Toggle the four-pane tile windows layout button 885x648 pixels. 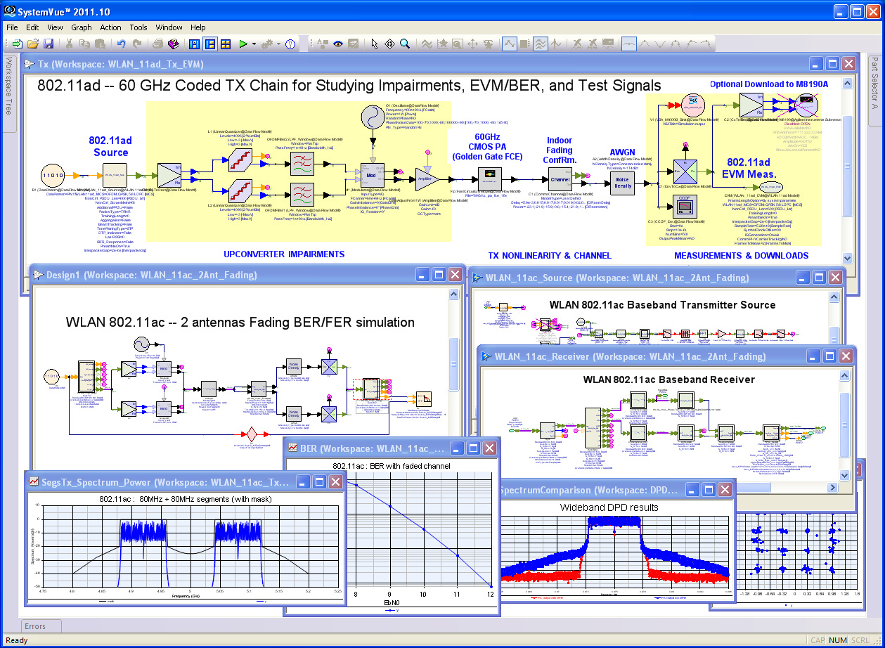click(226, 44)
